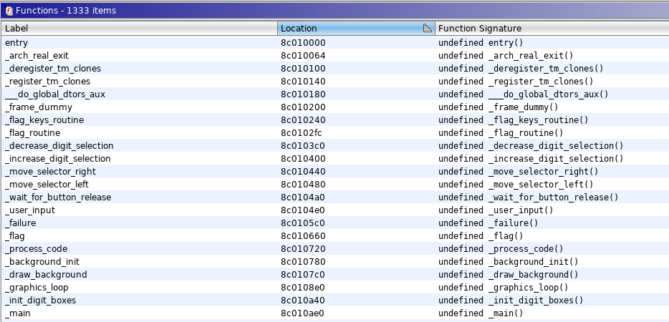Screen dimensions: 669x322
Task: Select the _frame_dummy label
Action: 39,107
